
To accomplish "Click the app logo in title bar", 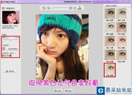I will [x=2, y=2].
